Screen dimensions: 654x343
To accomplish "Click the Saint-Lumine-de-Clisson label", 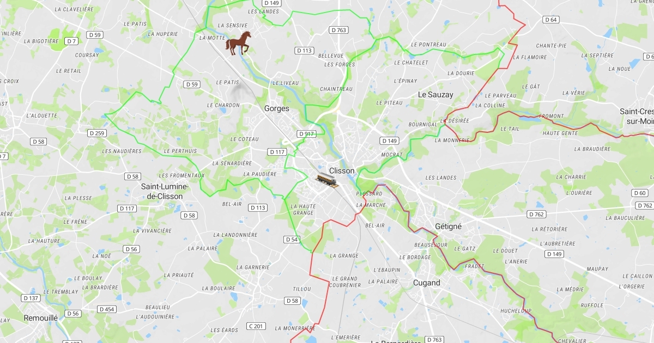I will click(x=165, y=191).
